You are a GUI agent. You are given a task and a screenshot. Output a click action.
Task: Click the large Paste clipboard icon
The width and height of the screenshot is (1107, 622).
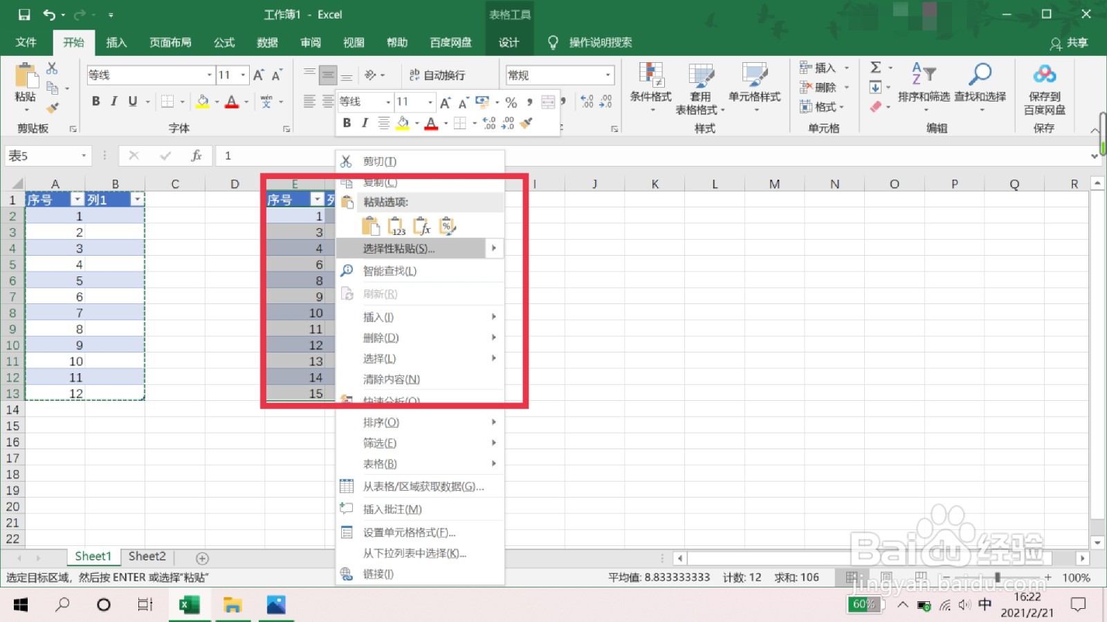pos(26,75)
